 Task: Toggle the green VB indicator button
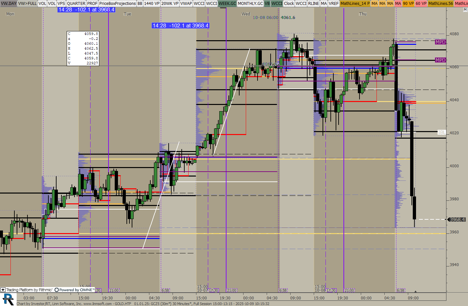(267, 3)
